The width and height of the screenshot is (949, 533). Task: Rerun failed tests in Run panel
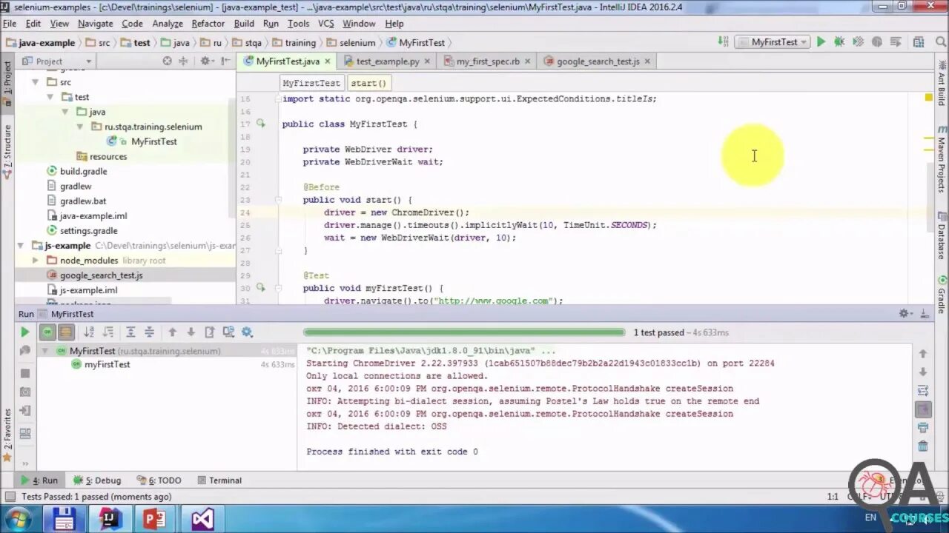[x=24, y=351]
